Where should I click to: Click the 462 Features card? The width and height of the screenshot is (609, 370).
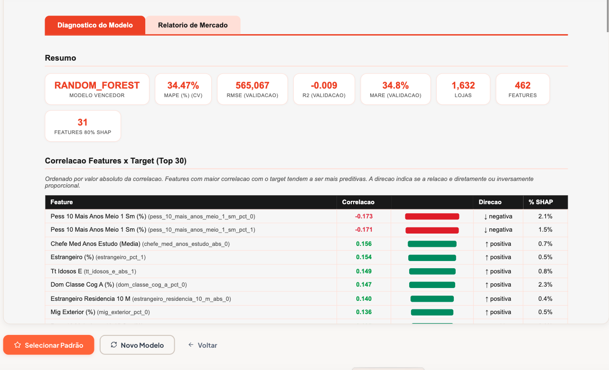[x=523, y=89]
